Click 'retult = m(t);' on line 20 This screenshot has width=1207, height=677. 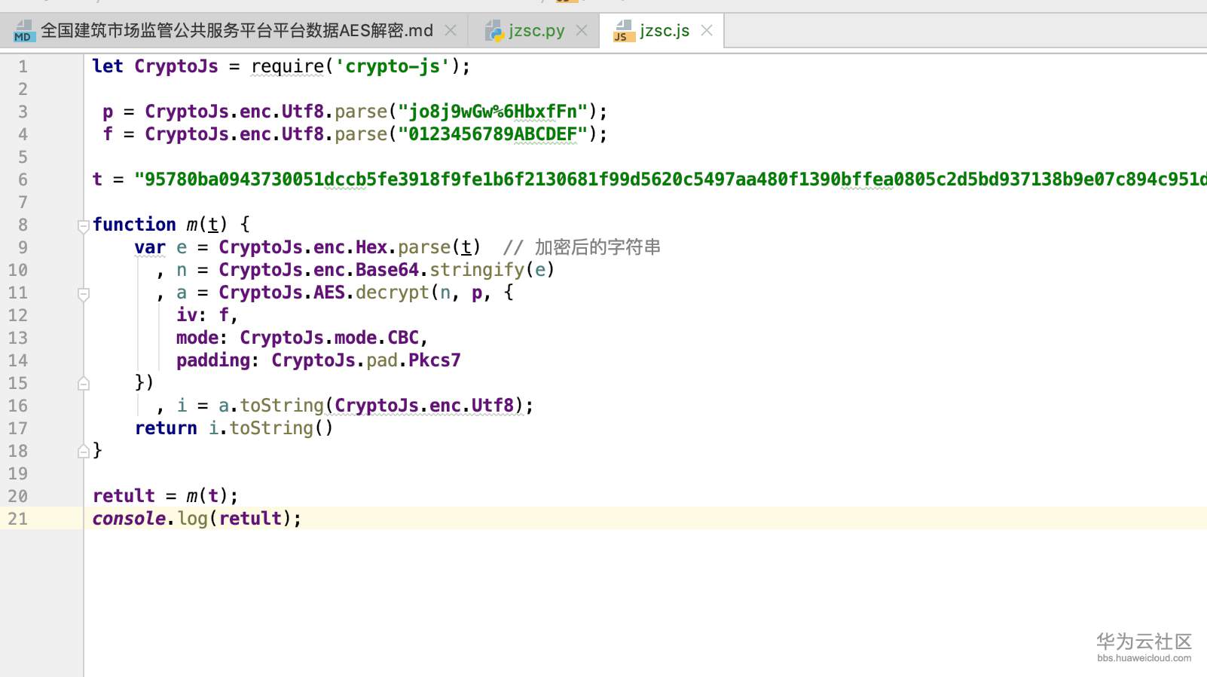[166, 496]
